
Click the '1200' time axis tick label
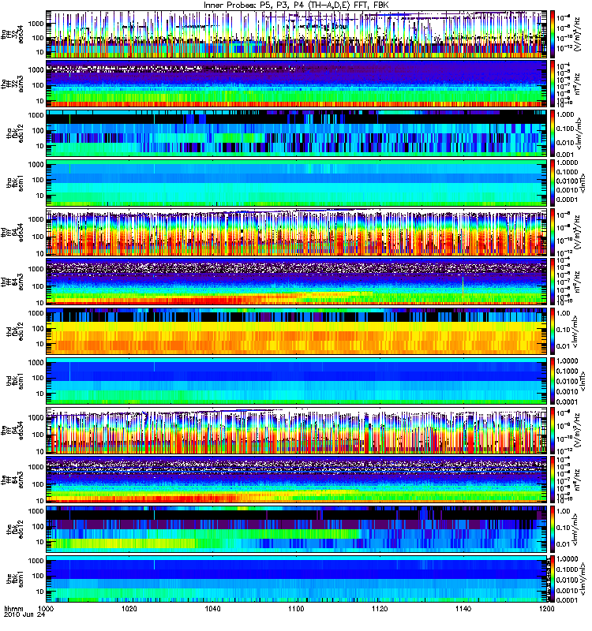tap(546, 609)
